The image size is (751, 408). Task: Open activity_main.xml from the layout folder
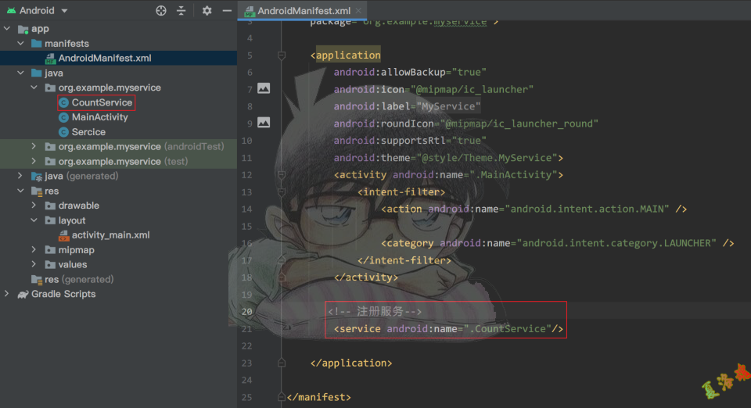coord(110,235)
